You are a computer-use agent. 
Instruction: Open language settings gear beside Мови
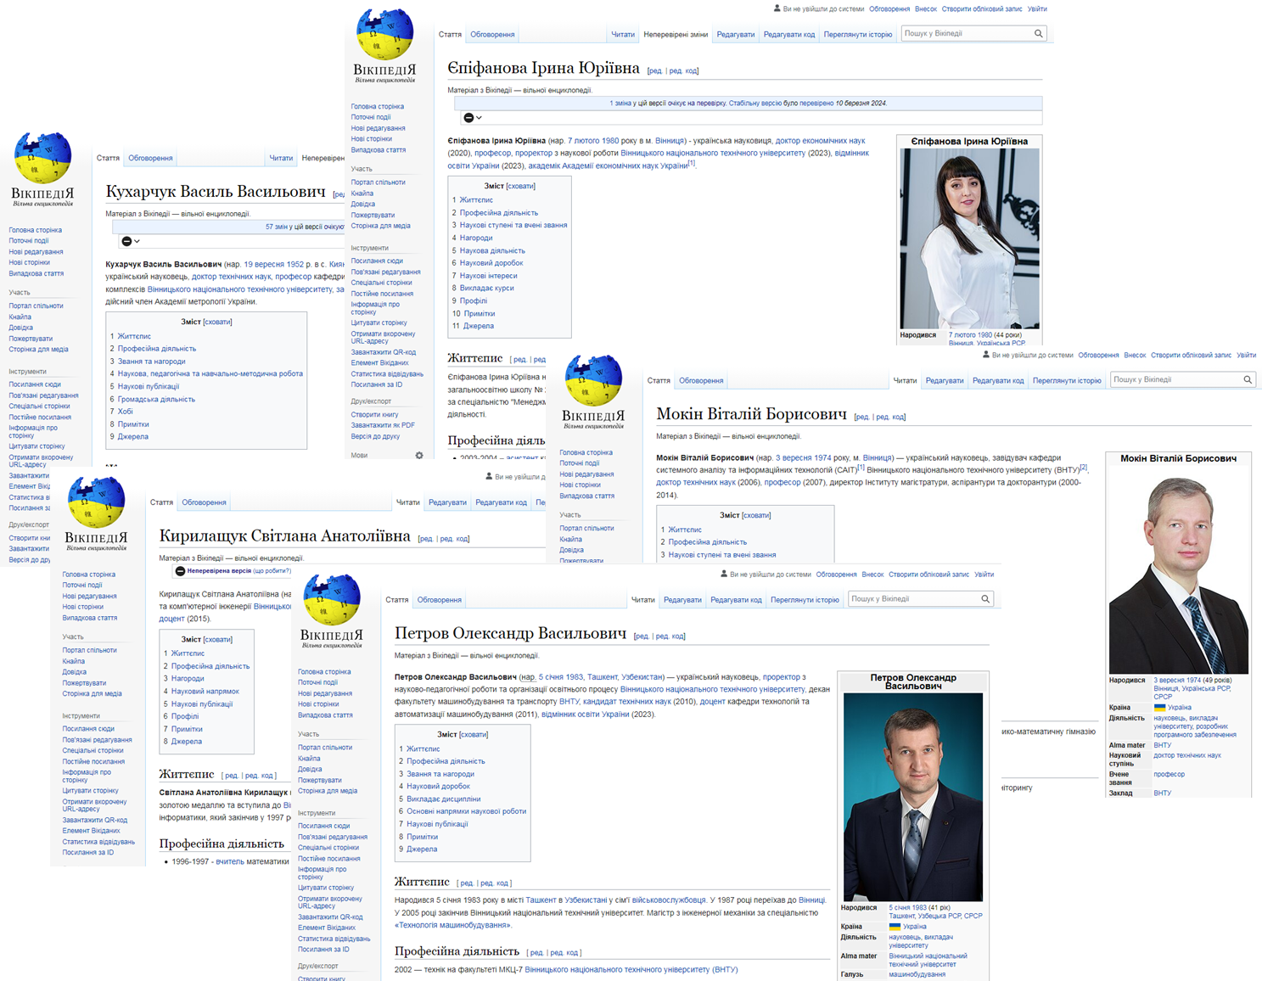pyautogui.click(x=419, y=456)
